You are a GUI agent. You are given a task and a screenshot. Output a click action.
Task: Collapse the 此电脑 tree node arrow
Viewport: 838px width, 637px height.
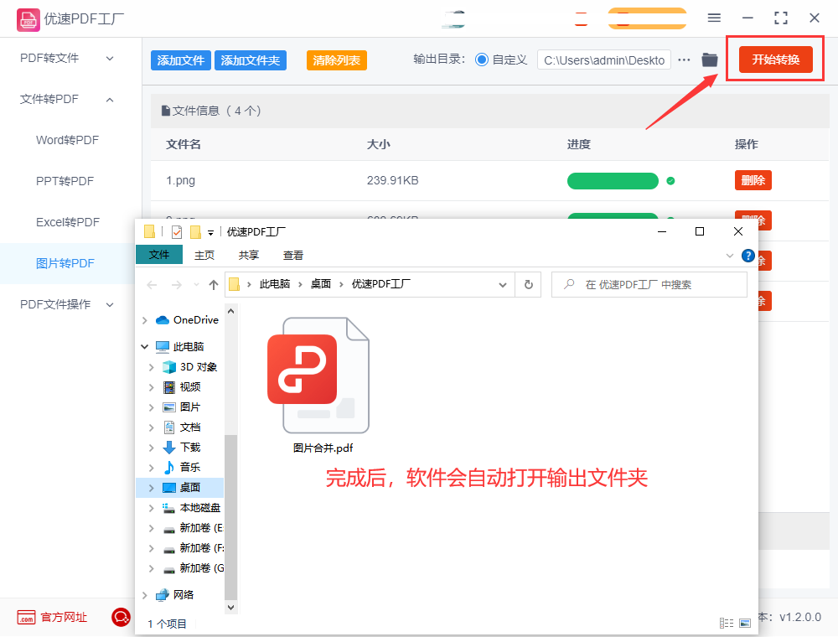(x=144, y=347)
